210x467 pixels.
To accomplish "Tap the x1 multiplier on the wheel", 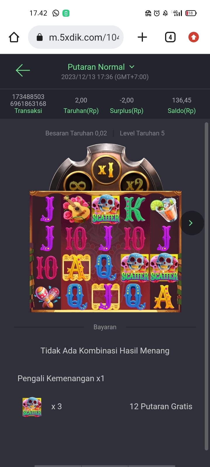I will click(106, 169).
